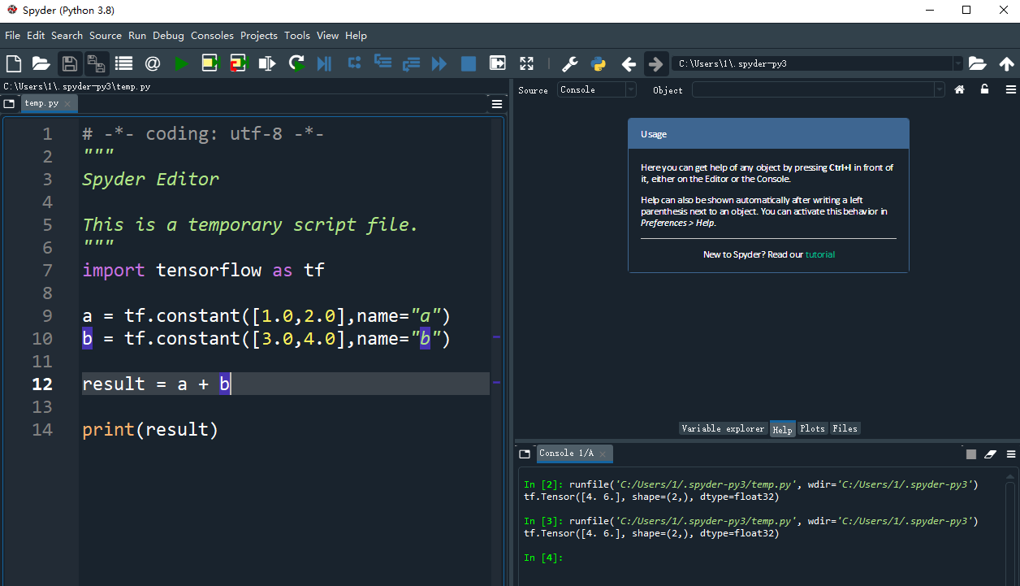The height and width of the screenshot is (586, 1020).
Task: Close the temp.py tab
Action: (x=68, y=104)
